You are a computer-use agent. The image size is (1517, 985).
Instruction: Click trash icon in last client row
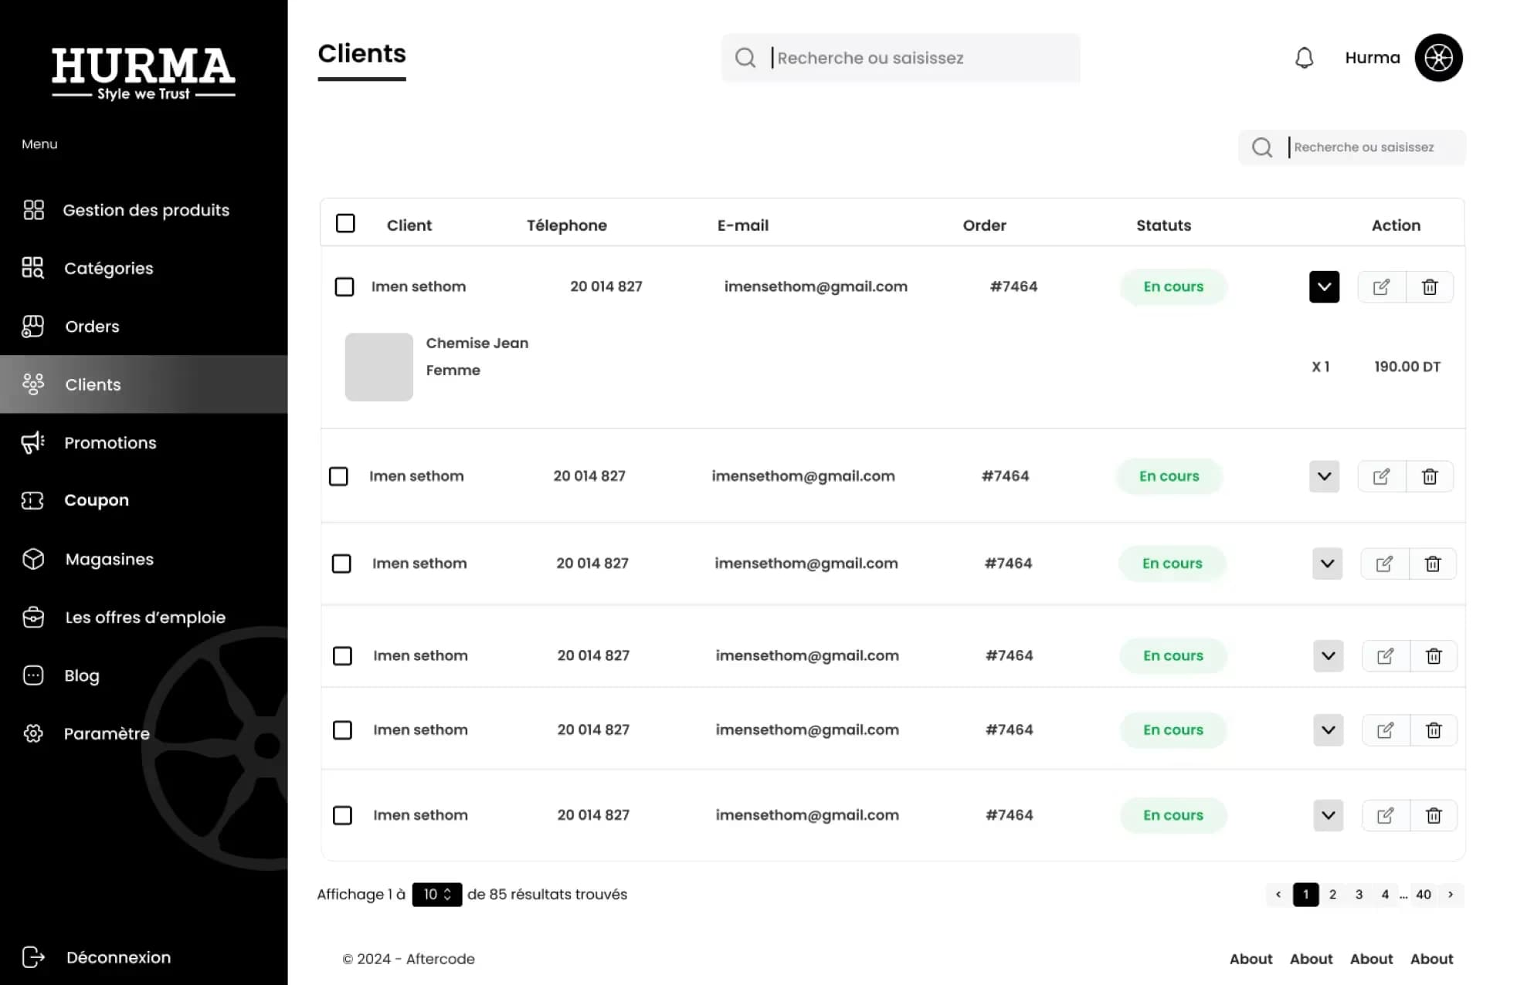coord(1433,815)
